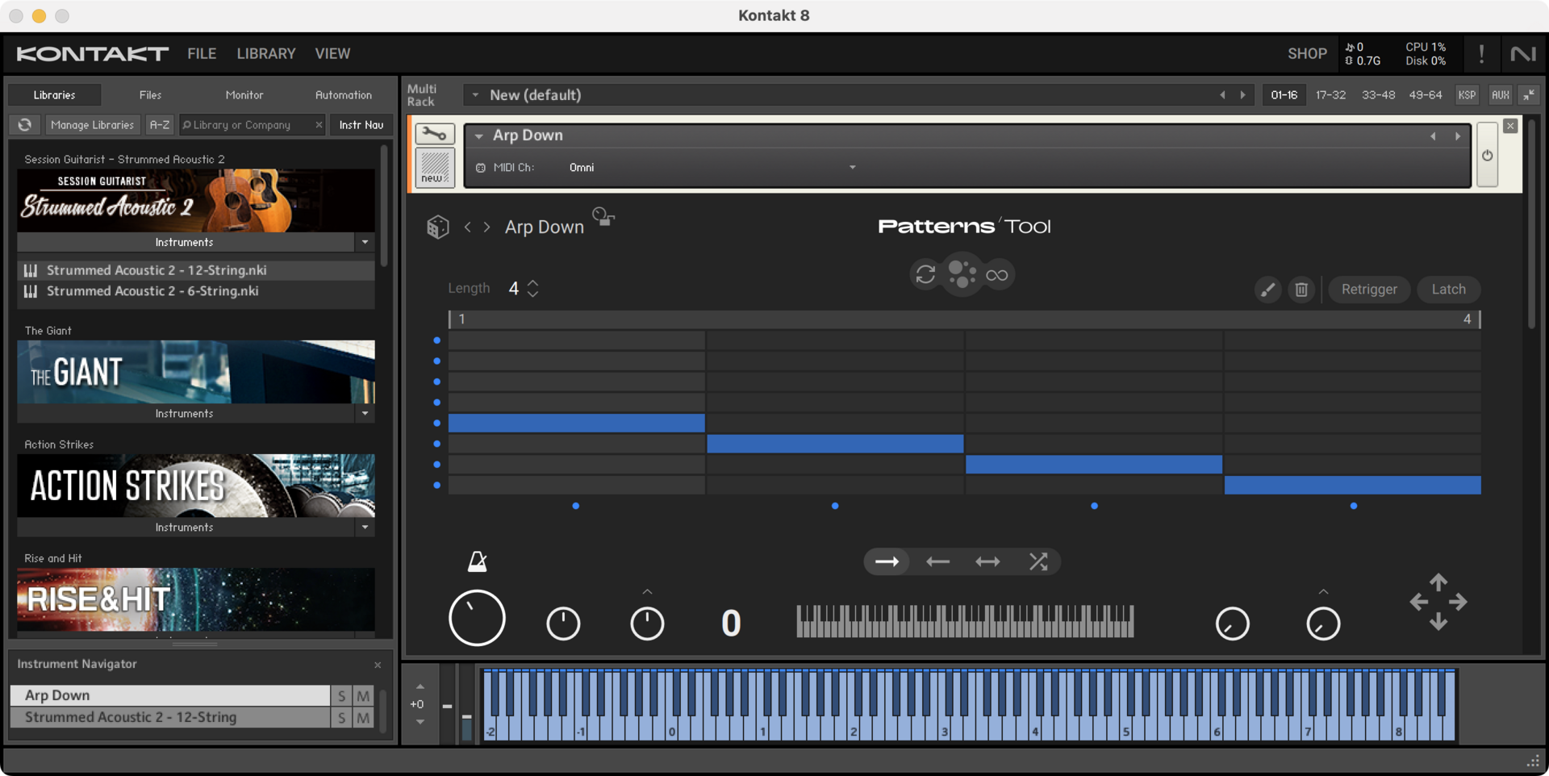
Task: Open the LIBRARY menu
Action: tap(266, 54)
